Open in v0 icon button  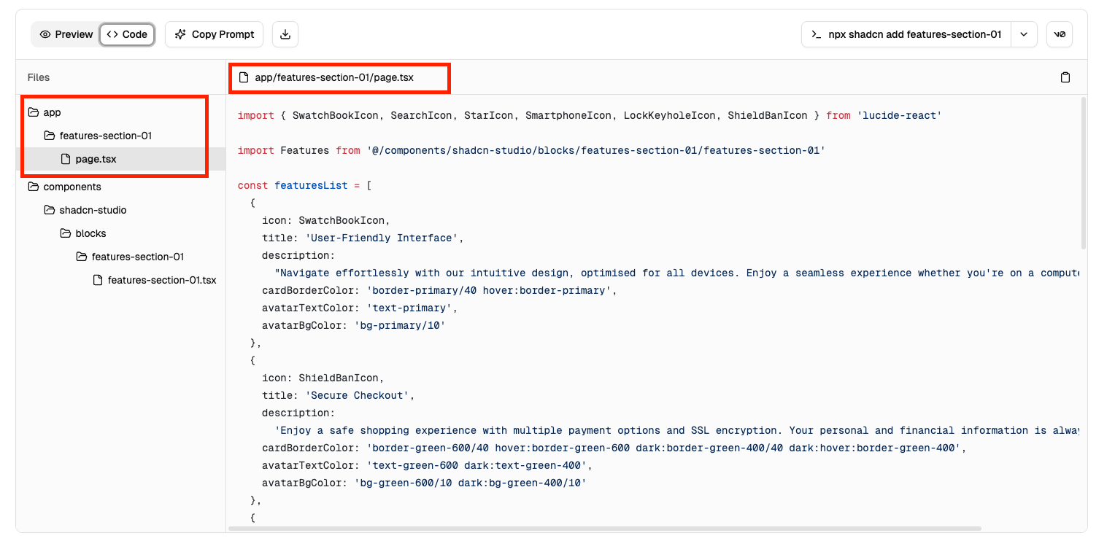coord(1059,34)
